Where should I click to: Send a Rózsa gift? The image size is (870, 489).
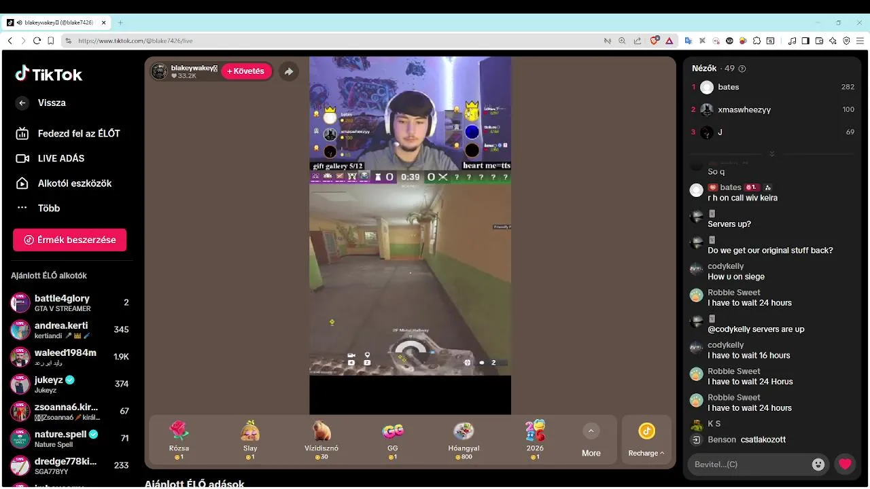(179, 439)
